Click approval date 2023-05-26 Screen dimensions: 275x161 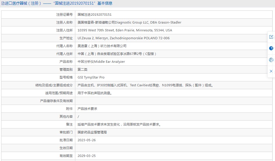click(87, 140)
